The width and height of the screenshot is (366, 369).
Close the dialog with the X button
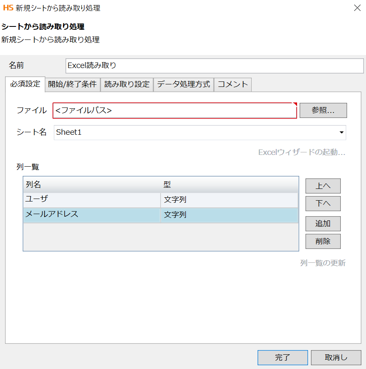coord(357,8)
